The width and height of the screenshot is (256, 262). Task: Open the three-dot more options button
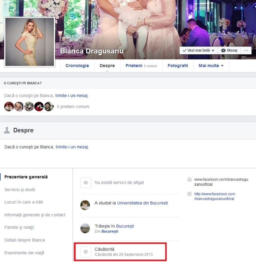click(246, 51)
